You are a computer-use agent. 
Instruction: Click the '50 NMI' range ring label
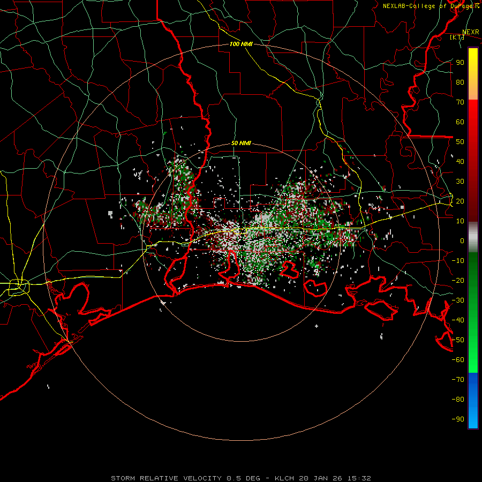point(241,143)
